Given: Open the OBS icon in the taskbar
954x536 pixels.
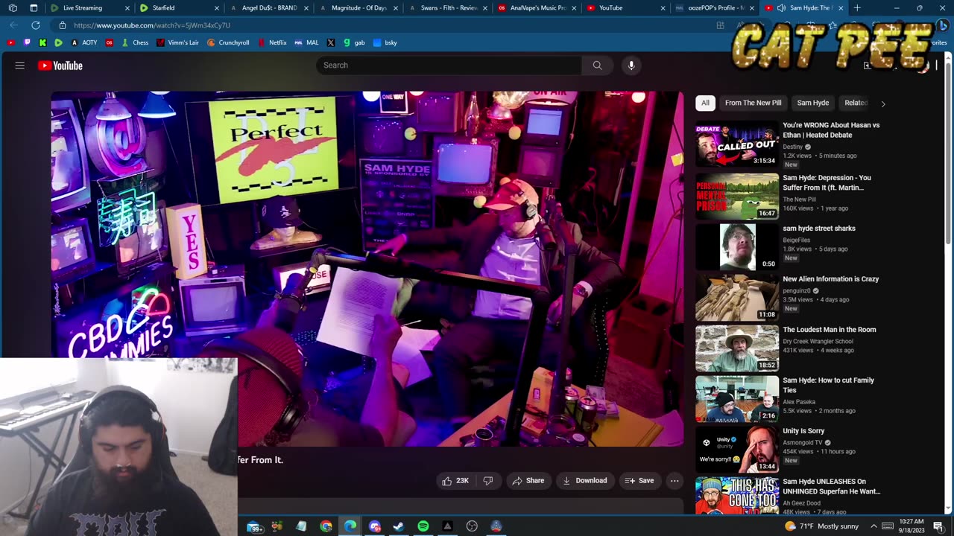Looking at the screenshot, I should coord(472,526).
